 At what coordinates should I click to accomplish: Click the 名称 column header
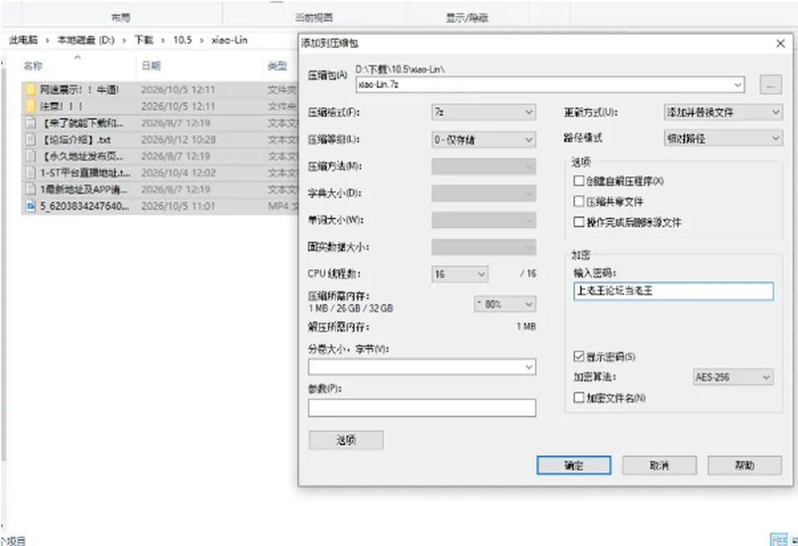click(x=33, y=66)
